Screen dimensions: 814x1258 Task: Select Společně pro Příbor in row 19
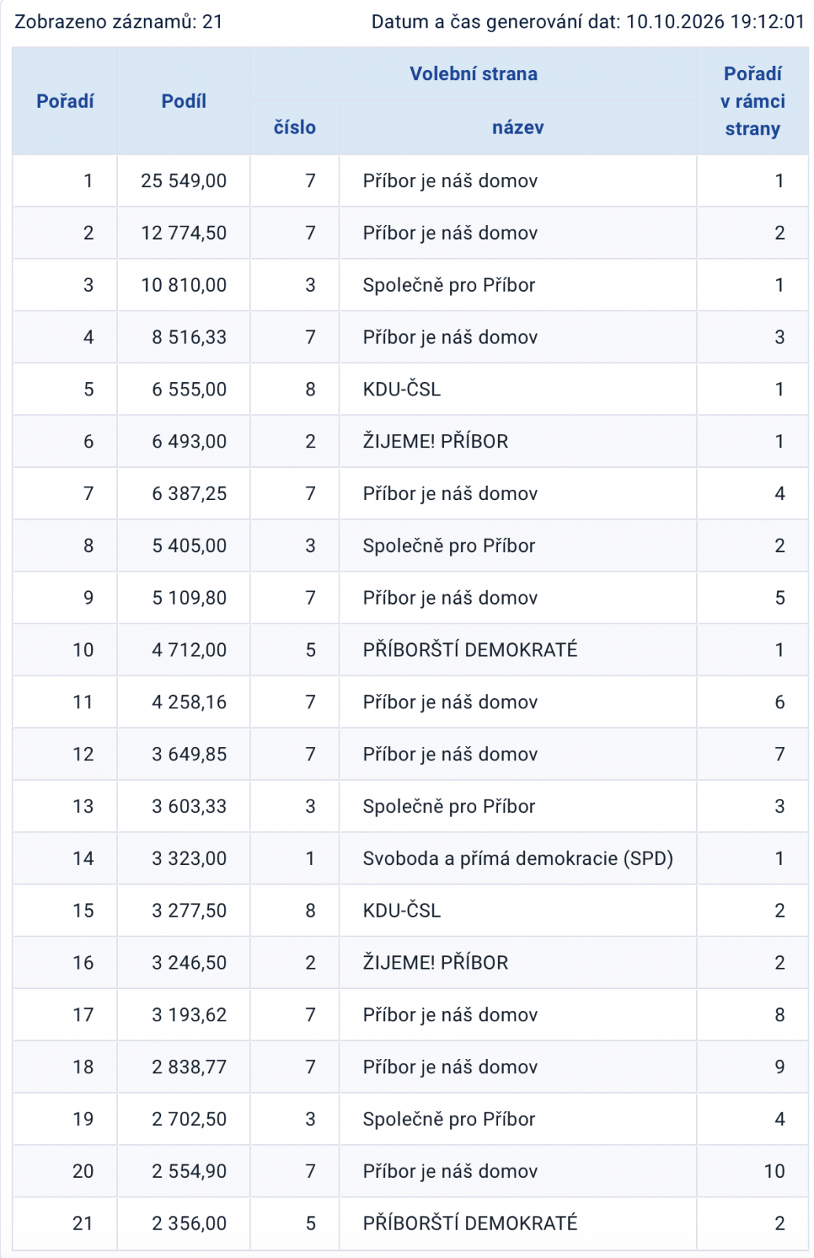449,1119
